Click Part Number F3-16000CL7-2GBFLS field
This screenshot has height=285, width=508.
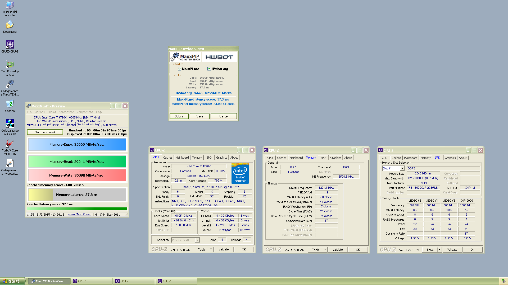point(423,188)
